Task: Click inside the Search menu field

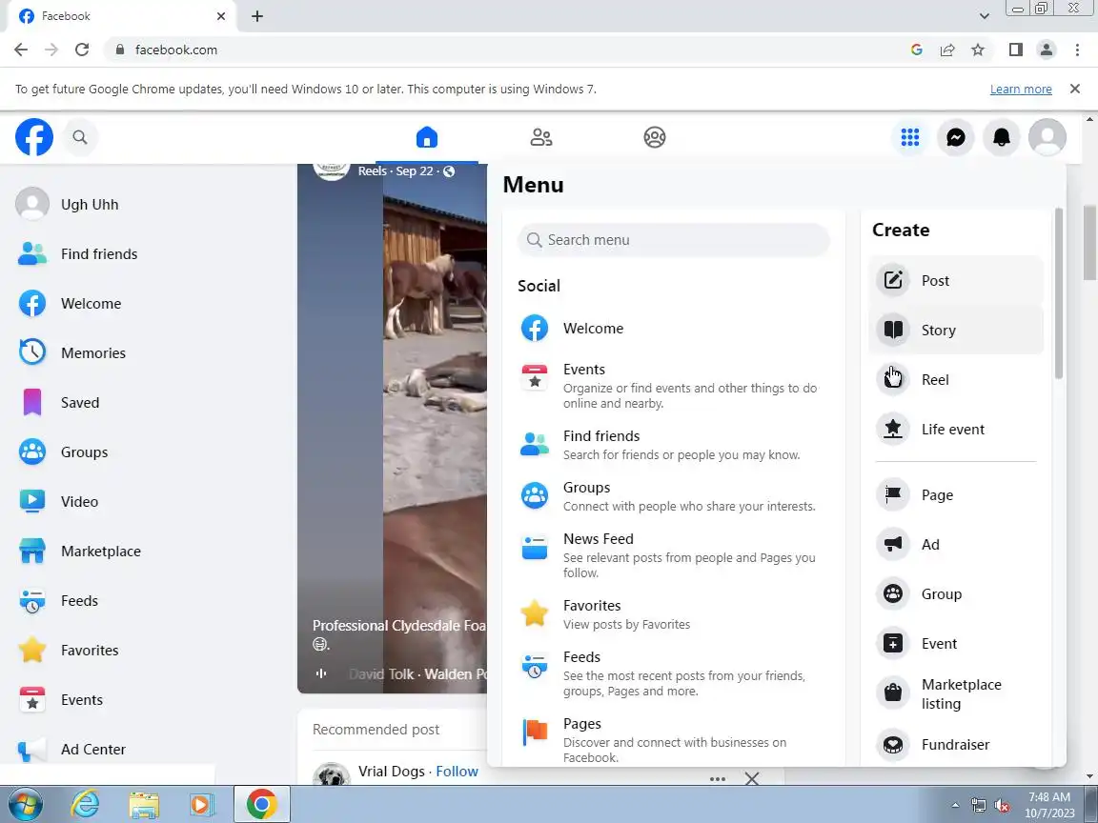Action: pyautogui.click(x=673, y=240)
